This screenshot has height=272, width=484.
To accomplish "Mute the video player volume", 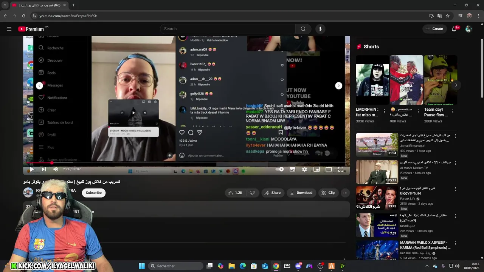I will click(56, 169).
